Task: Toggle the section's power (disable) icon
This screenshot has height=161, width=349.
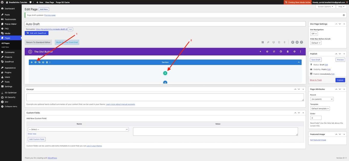Action: click(x=43, y=62)
